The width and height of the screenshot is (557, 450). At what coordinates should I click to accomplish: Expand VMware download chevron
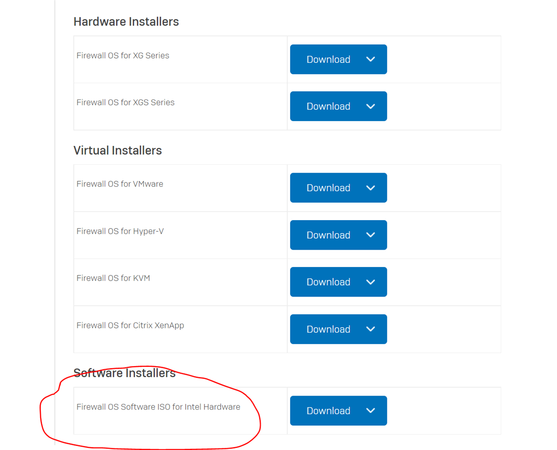[x=370, y=188]
